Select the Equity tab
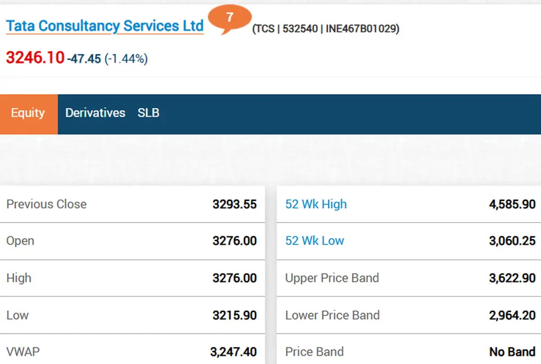Image resolution: width=541 pixels, height=364 pixels. (28, 113)
